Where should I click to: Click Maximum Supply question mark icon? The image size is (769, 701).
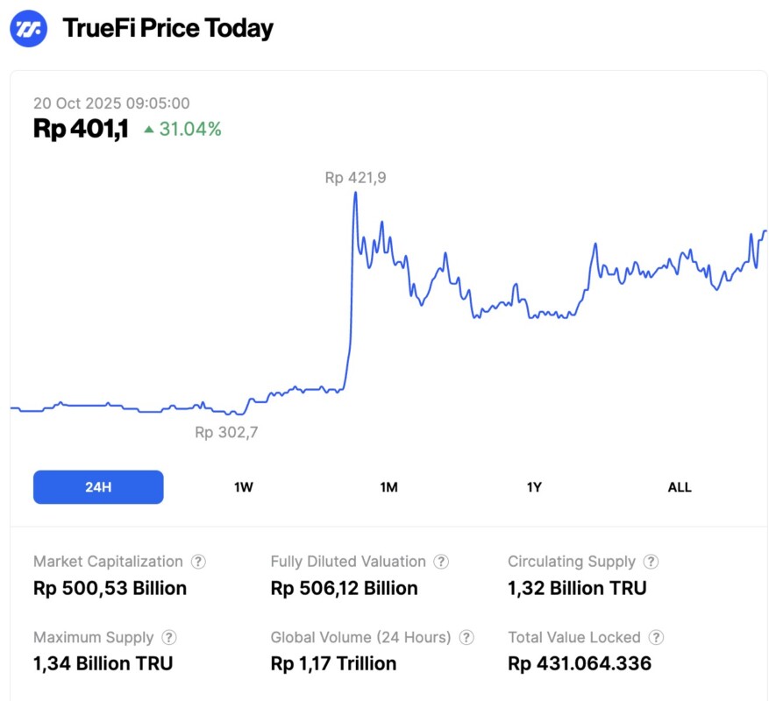(169, 638)
